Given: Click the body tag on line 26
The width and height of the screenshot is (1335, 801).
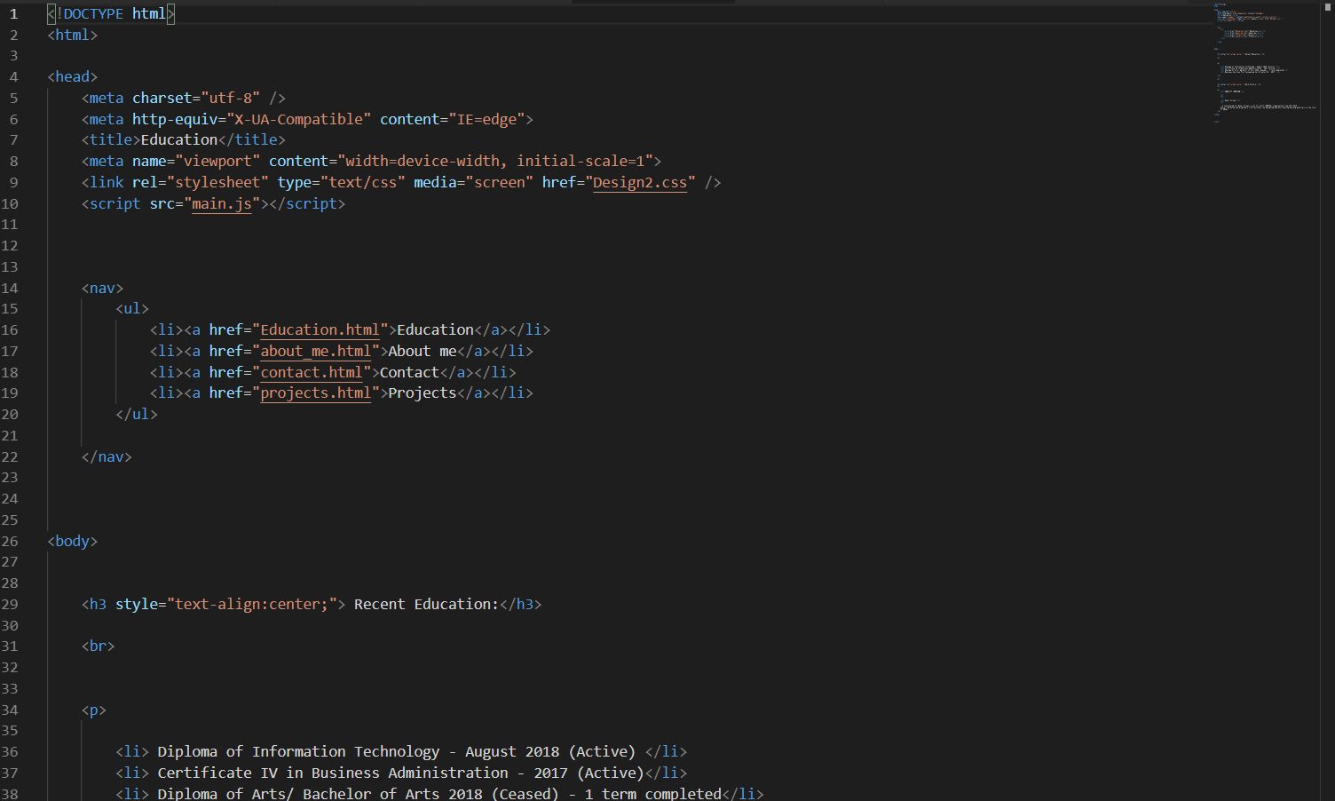Looking at the screenshot, I should (x=73, y=542).
